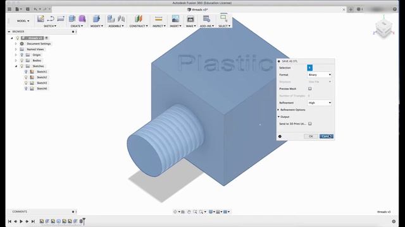Click the Help question mark icon

point(395,9)
